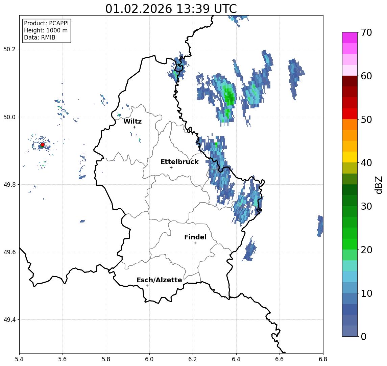Click the plus marker below Wiltz
387x366 pixels.
point(134,127)
